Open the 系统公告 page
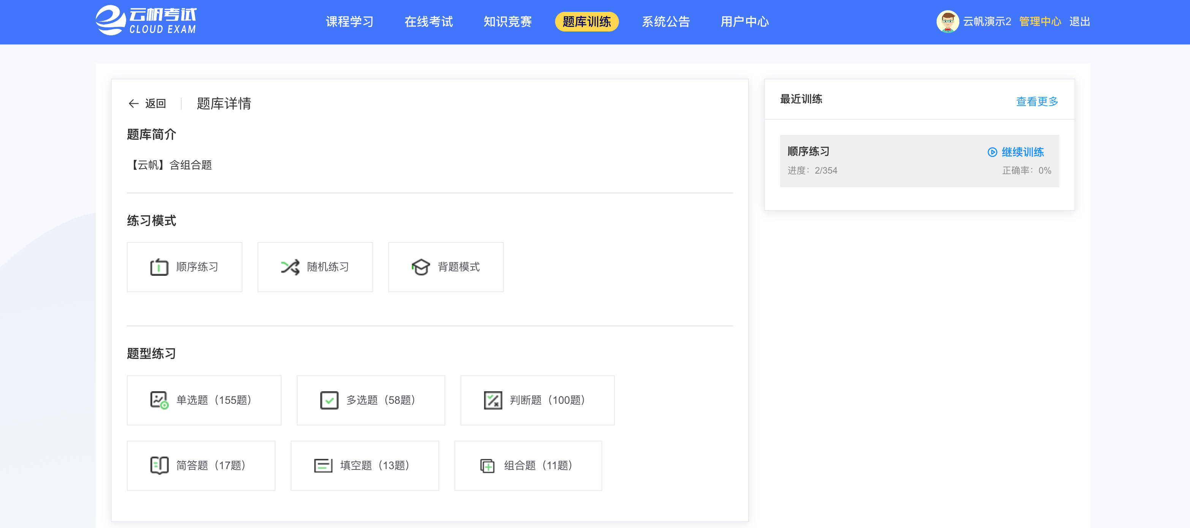 666,22
